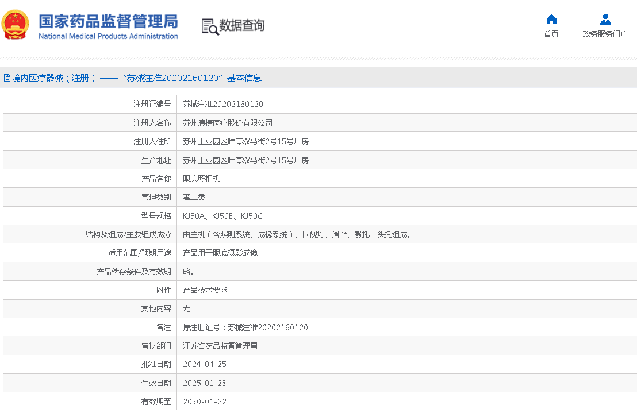This screenshot has width=637, height=410.
Task: Click the 数据查询 magnifier icon
Action: pyautogui.click(x=210, y=26)
